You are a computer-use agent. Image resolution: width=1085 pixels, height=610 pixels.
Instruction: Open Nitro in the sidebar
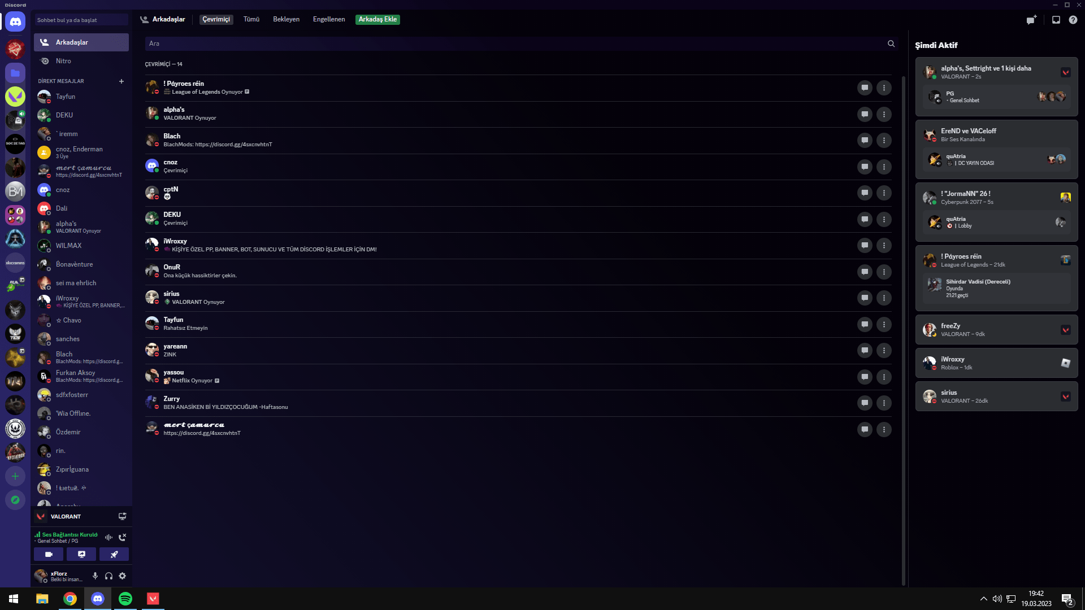[x=81, y=61]
